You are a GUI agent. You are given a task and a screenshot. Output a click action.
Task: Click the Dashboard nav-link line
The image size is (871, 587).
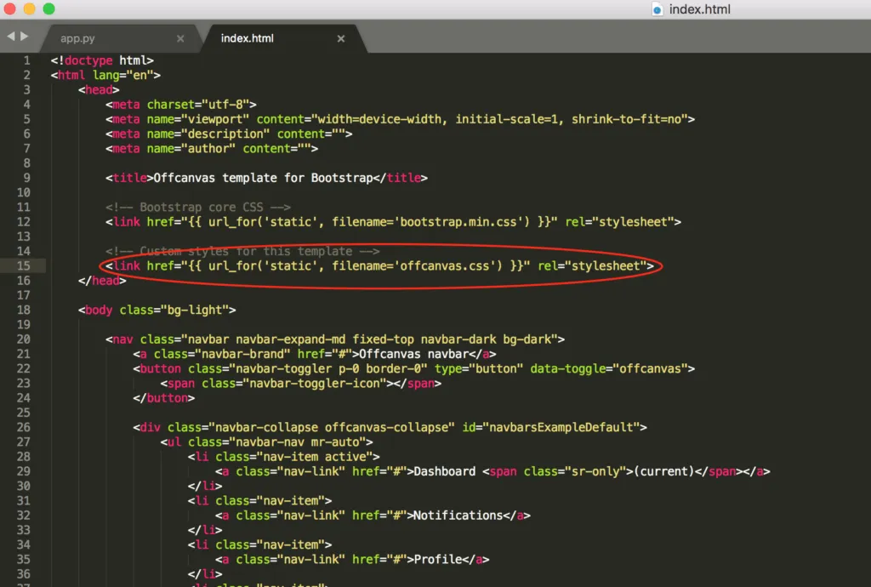coord(492,471)
